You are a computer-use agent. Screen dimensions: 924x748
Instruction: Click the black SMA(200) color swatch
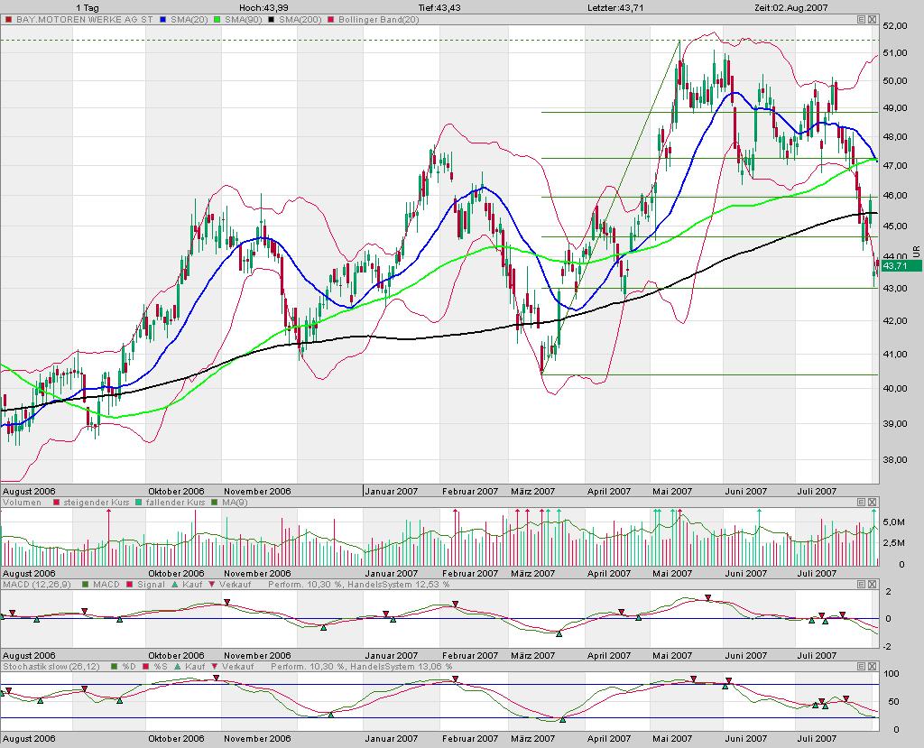(271, 19)
